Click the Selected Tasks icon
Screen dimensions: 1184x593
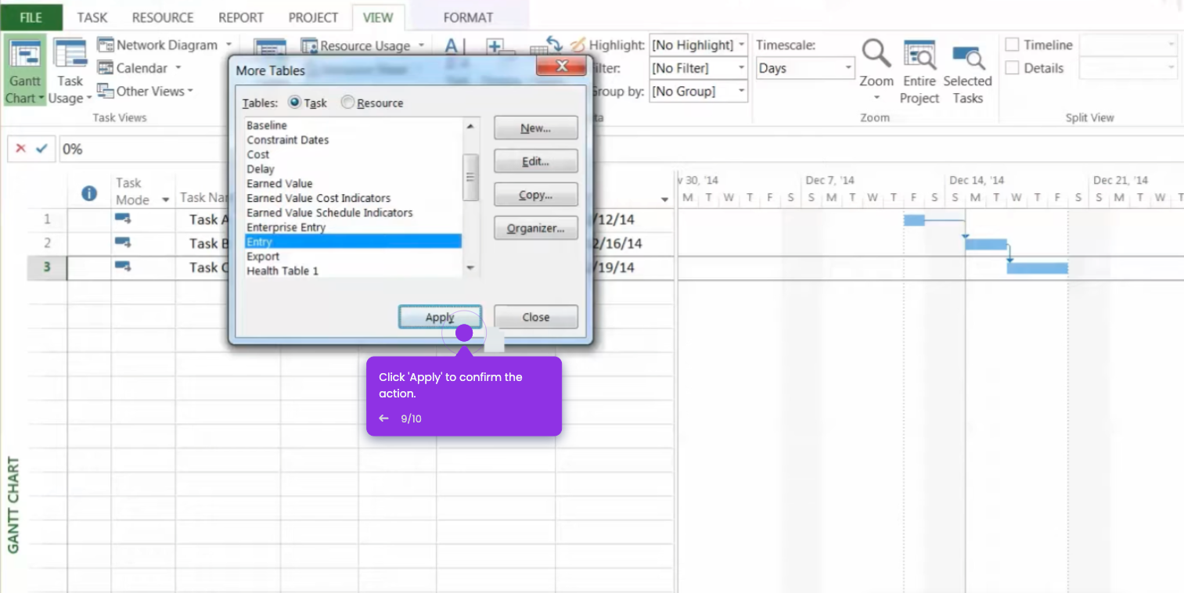pos(968,56)
